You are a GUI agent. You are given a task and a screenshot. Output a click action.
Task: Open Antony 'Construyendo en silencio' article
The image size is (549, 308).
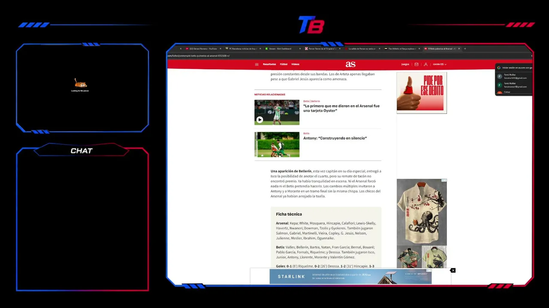point(335,138)
